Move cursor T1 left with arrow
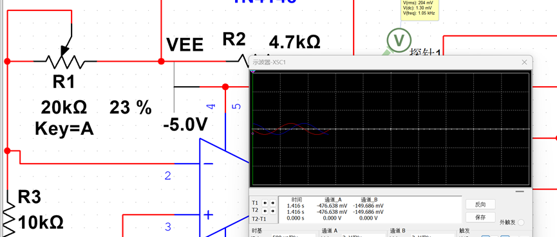Screen dimensions: 557x237 click(265, 203)
